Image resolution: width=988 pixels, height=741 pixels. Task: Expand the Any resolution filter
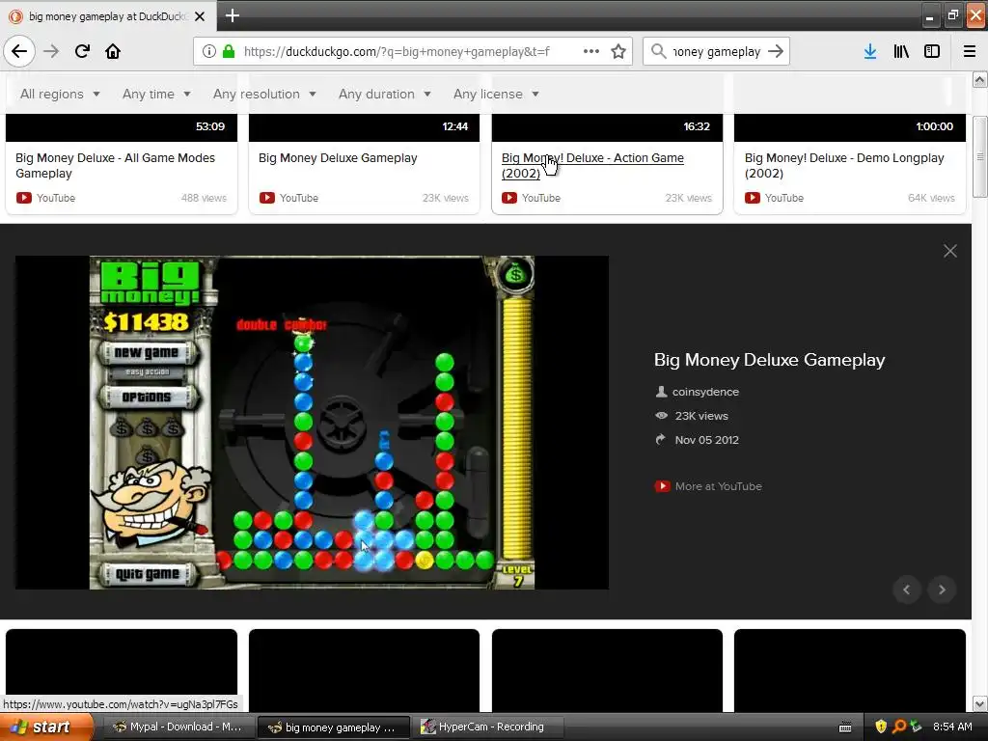[x=264, y=94]
